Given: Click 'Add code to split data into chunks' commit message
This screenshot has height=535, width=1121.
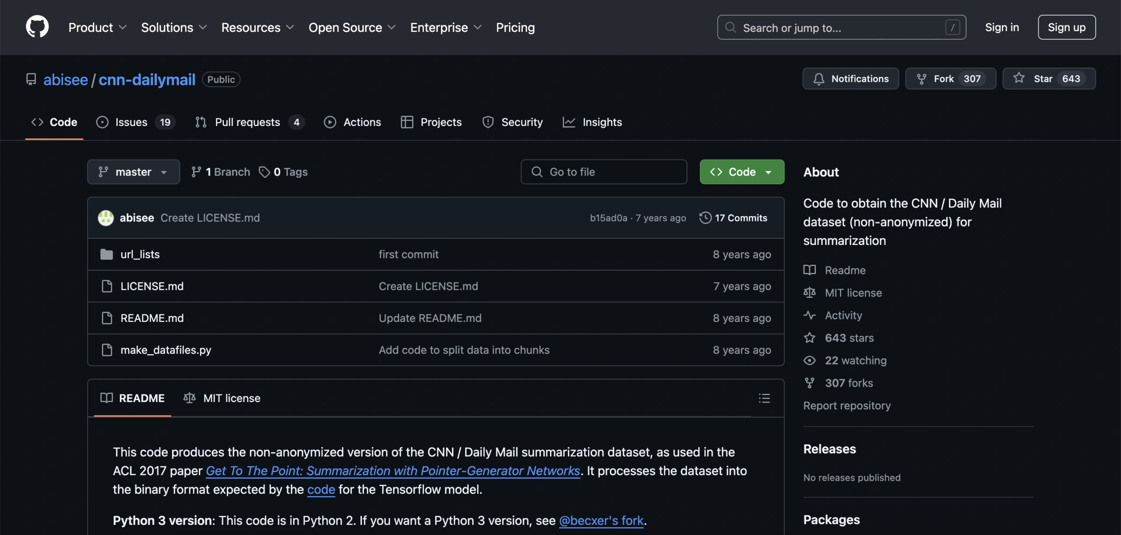Looking at the screenshot, I should 464,350.
